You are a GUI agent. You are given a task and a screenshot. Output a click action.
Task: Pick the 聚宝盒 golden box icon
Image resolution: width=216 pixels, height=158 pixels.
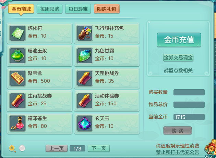[x=17, y=78]
